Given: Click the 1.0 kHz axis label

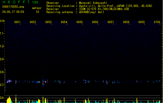Looking at the screenshot, I should click(2, 46).
